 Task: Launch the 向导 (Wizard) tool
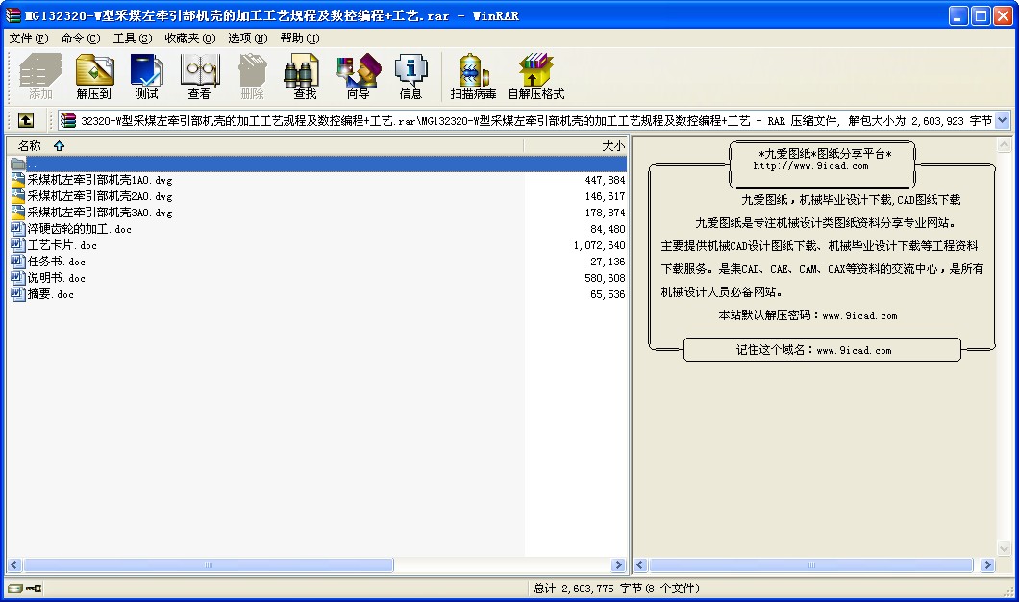point(358,77)
